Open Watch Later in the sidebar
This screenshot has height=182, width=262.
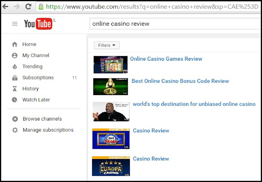pos(36,100)
